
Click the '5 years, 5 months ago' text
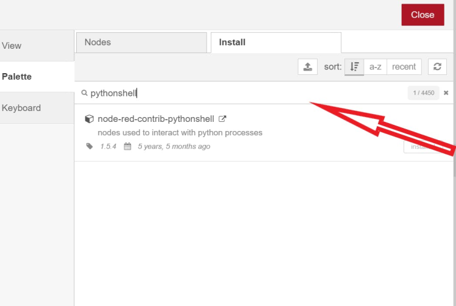(x=174, y=146)
